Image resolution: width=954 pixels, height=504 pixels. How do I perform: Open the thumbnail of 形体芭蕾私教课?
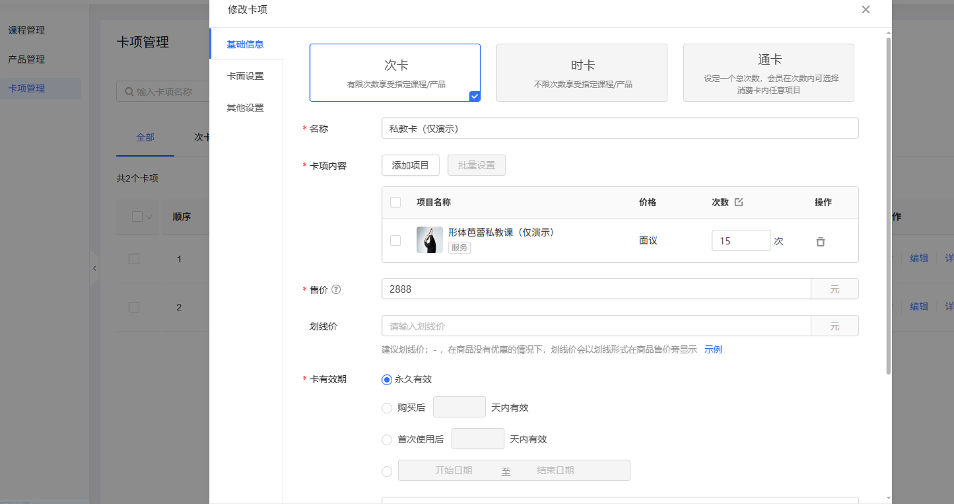[x=429, y=240]
